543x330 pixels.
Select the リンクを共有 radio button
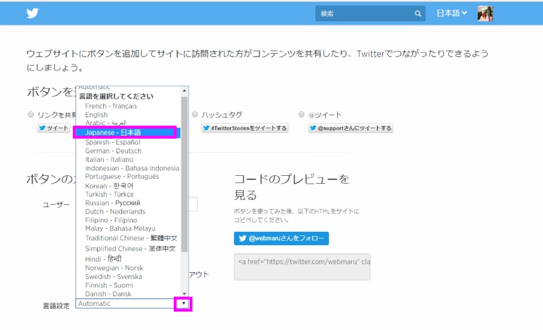tap(31, 114)
